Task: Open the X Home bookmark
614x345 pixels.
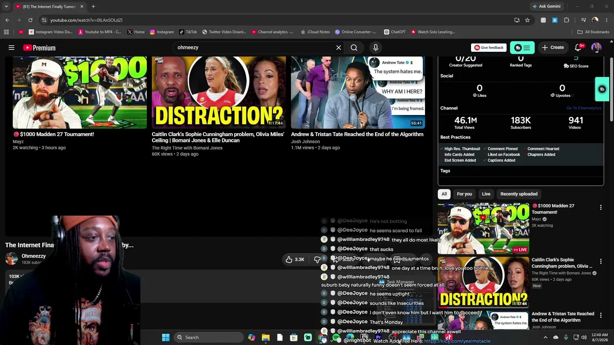Action: [136, 32]
